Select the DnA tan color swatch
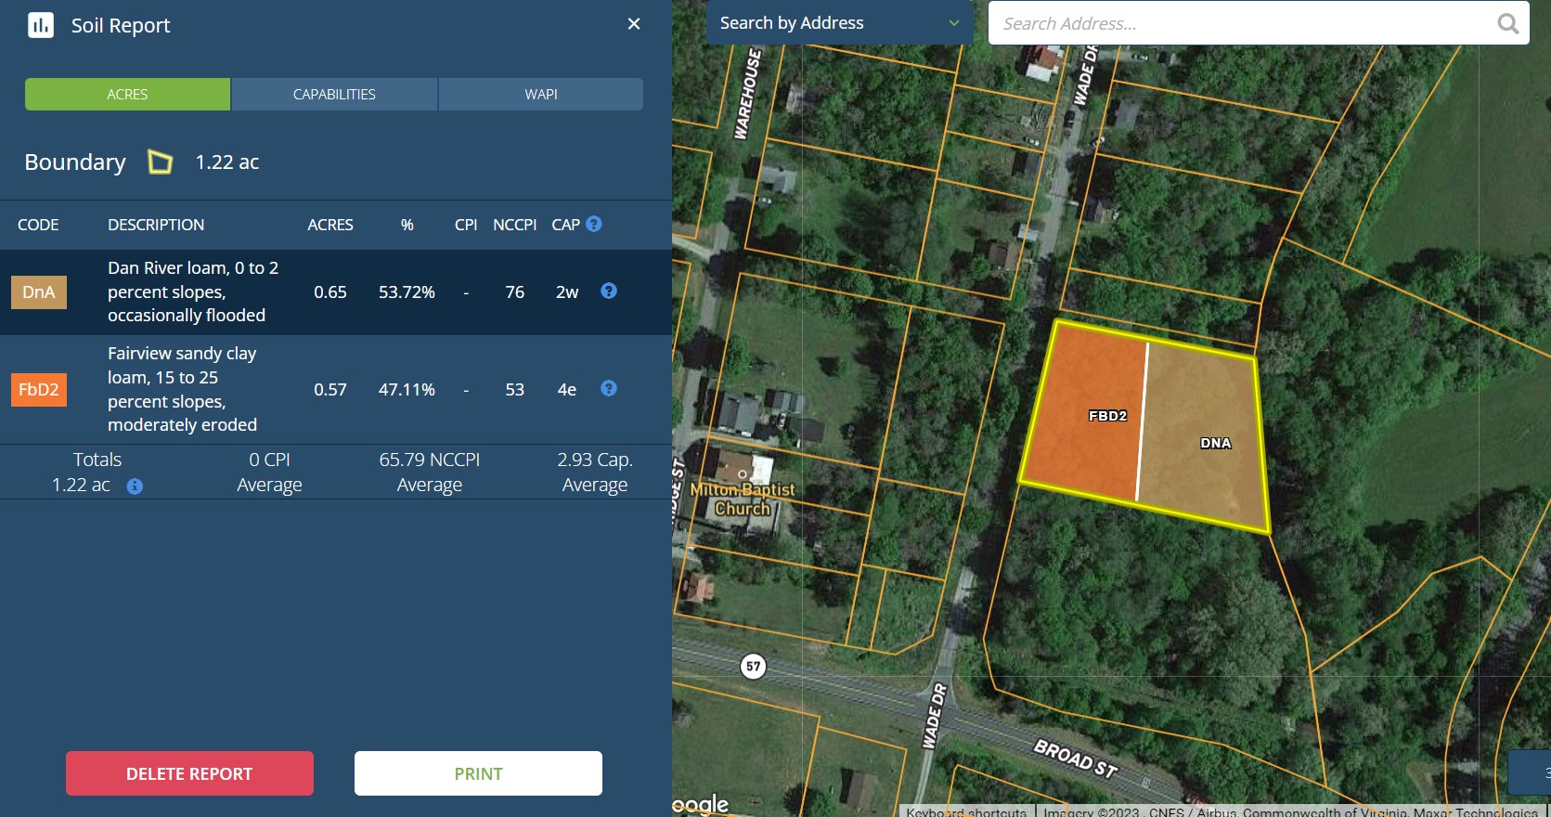 coord(39,292)
